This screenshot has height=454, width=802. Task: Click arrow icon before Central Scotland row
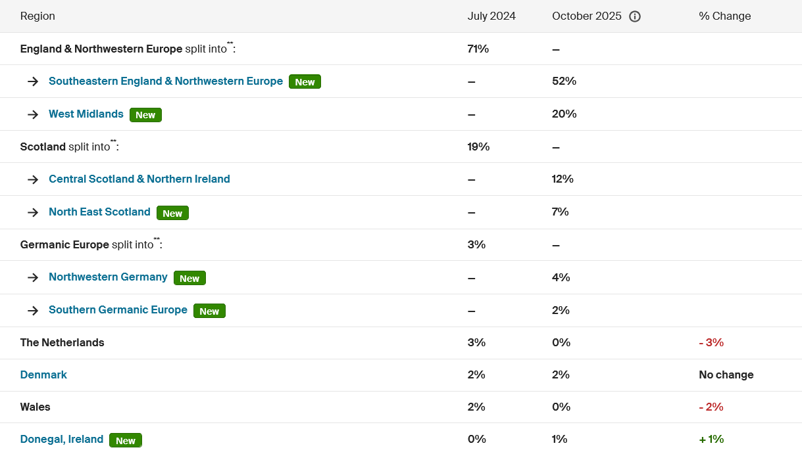(33, 179)
